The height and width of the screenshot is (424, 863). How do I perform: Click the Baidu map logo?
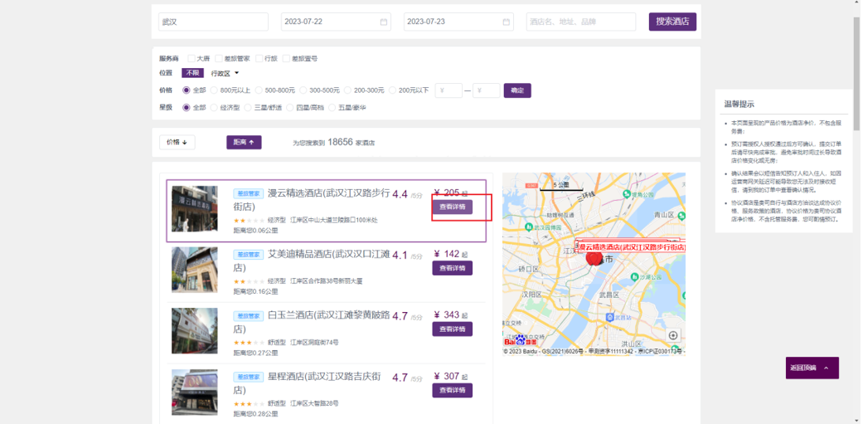521,342
